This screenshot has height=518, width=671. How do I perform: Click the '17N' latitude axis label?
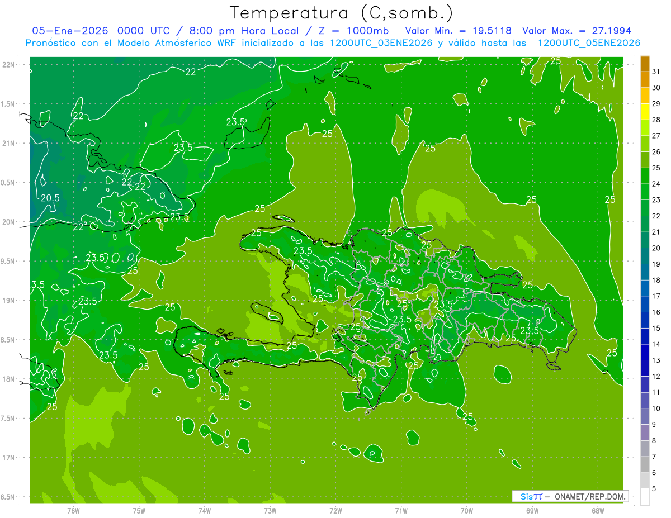(x=10, y=458)
